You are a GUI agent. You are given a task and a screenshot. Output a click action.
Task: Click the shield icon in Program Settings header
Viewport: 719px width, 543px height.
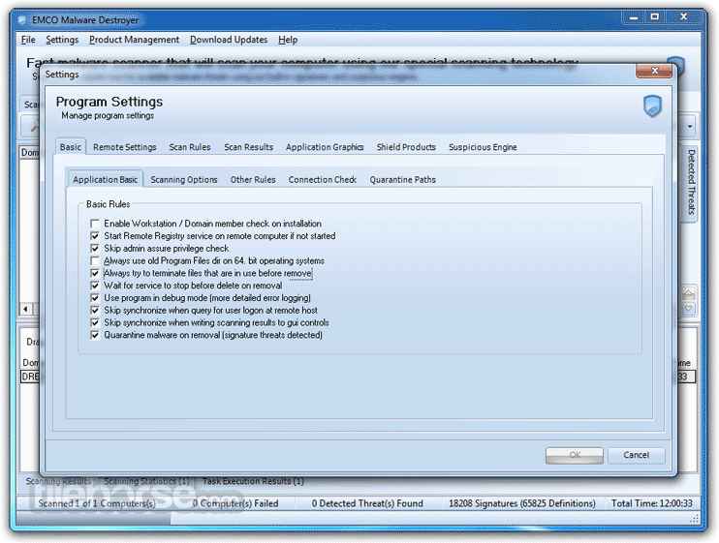coord(652,106)
